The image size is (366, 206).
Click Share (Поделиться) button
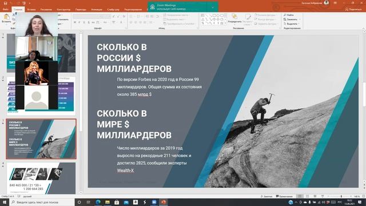pyautogui.click(x=353, y=9)
